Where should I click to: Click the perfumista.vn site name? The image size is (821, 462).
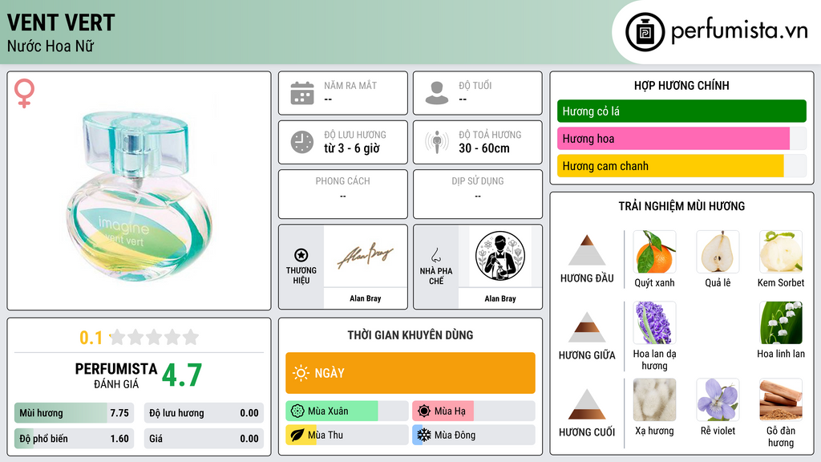[739, 30]
